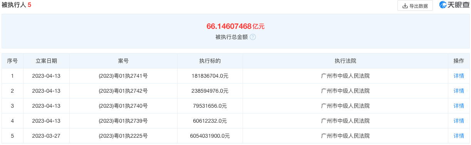Open 详情 for case (2023)粤01执2742号

[459, 91]
